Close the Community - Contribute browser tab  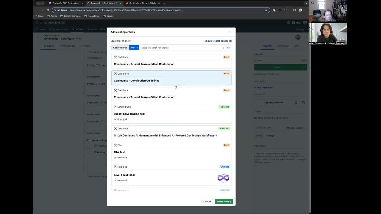121,3
